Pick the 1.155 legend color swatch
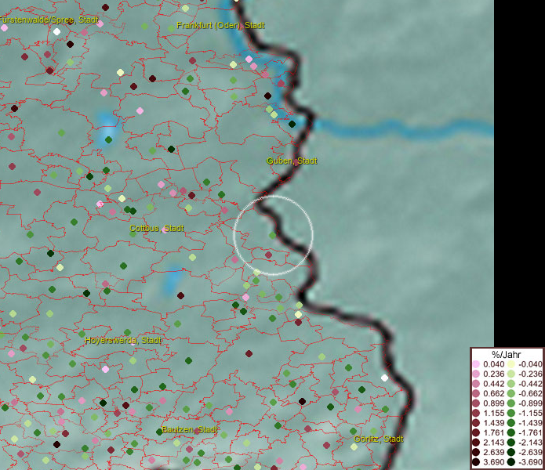The height and width of the screenshot is (470, 545). coord(476,413)
